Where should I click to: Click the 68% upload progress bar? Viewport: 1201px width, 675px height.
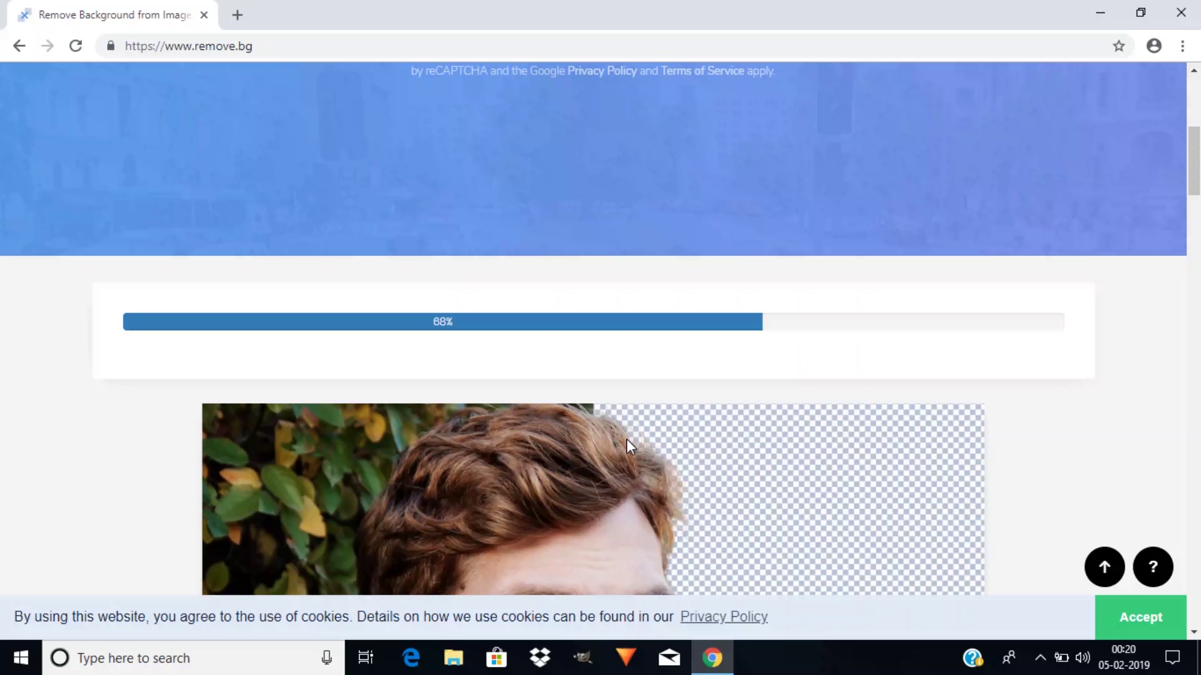(x=594, y=321)
